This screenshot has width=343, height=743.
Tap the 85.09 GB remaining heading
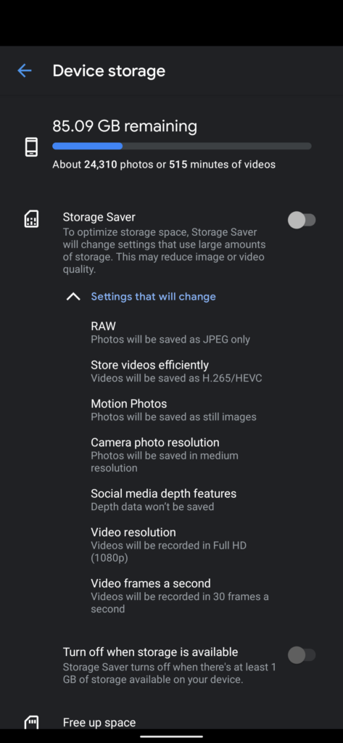tap(125, 126)
